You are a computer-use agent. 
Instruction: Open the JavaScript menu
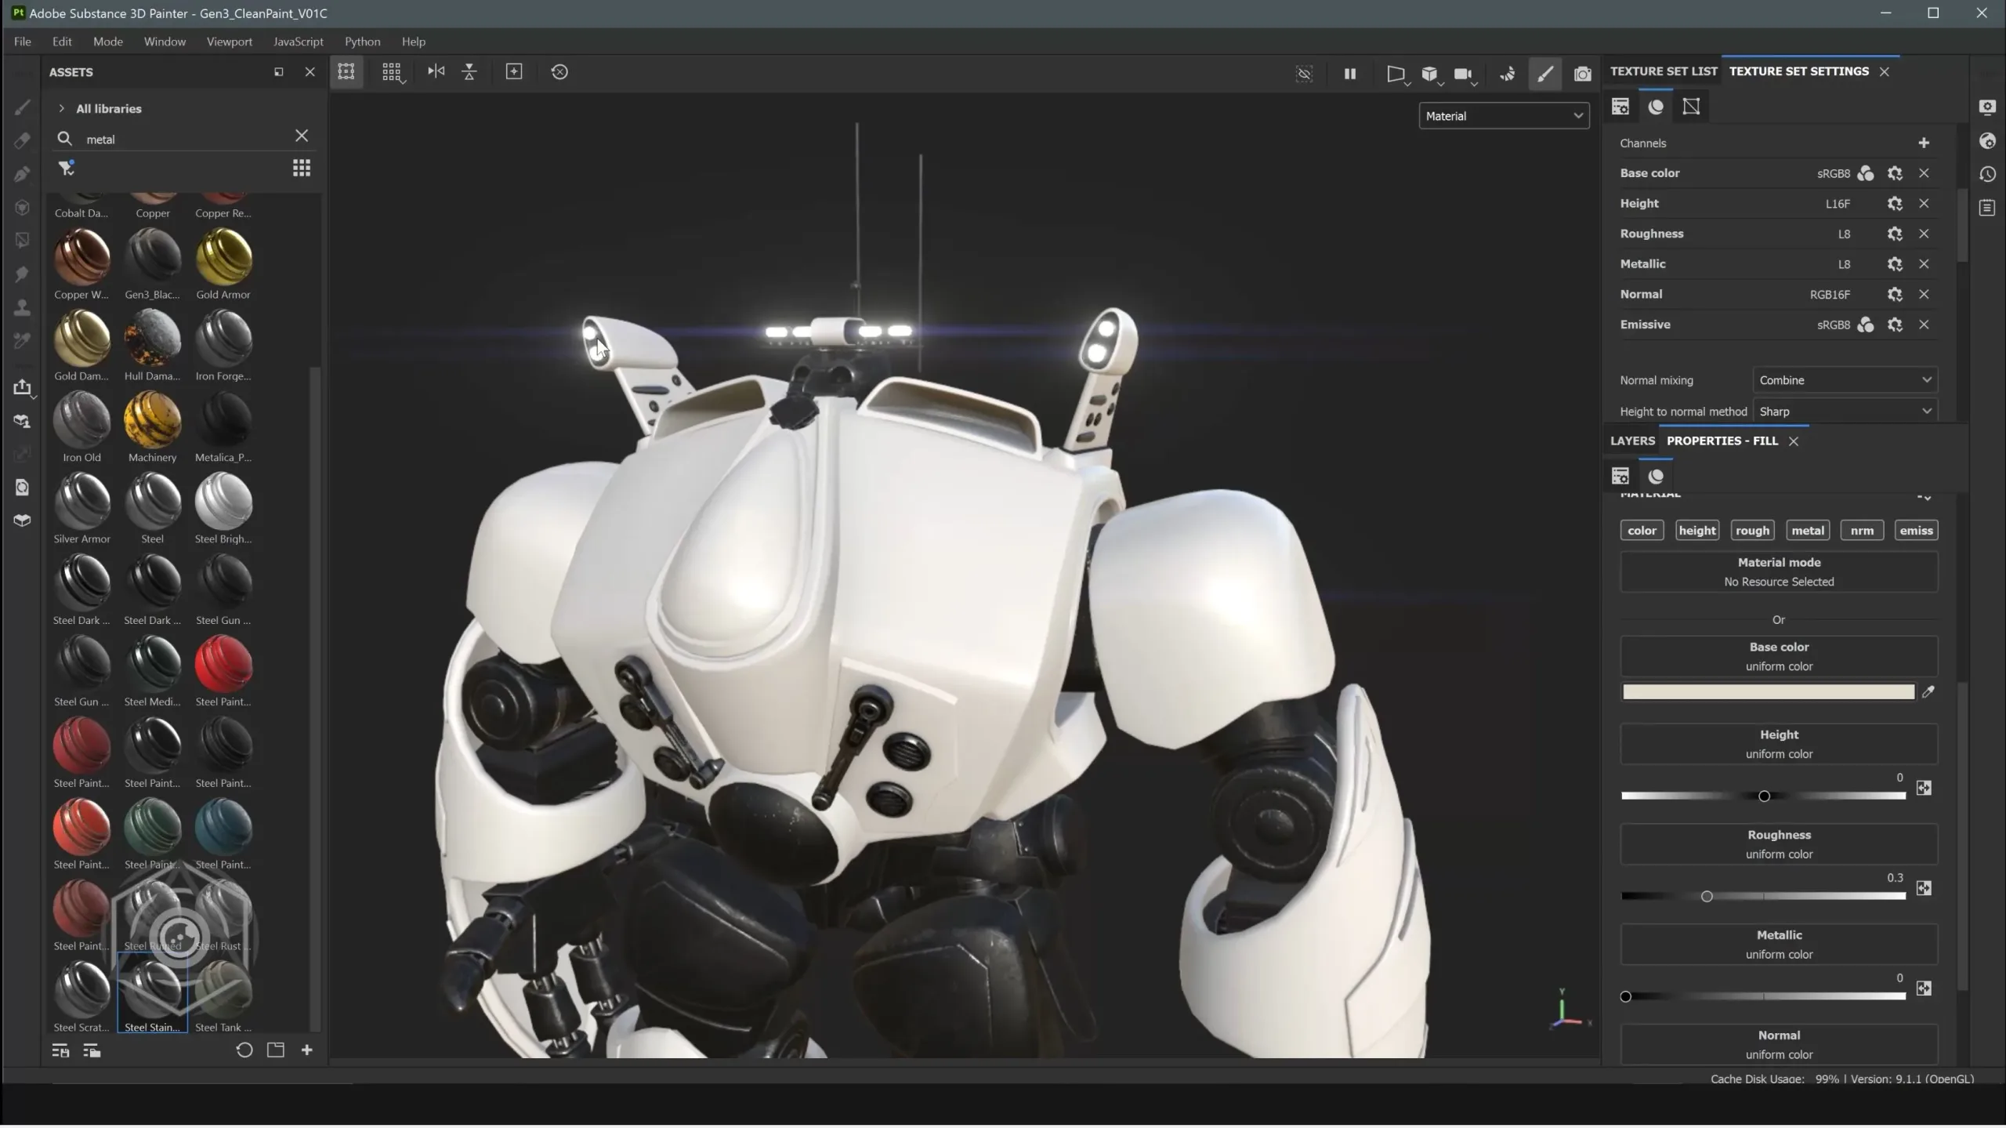298,42
